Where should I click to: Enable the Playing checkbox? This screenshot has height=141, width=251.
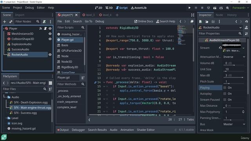[225, 88]
